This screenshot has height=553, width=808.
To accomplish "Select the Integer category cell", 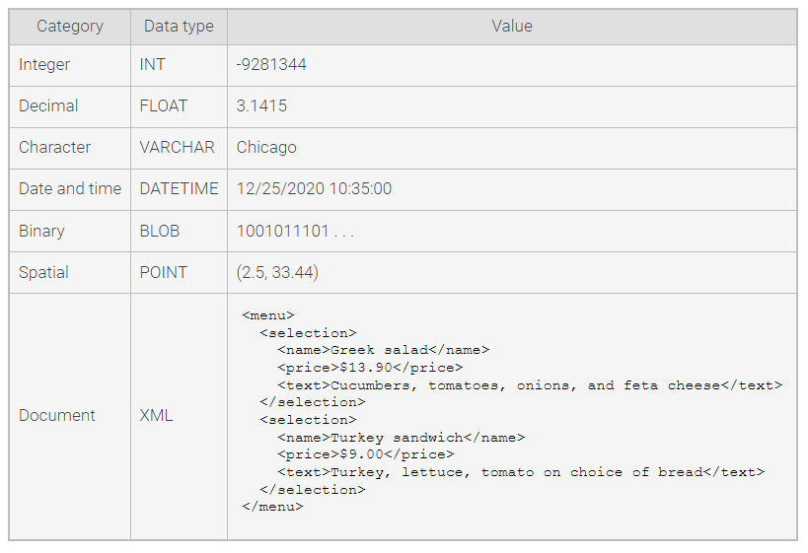I will tap(44, 65).
